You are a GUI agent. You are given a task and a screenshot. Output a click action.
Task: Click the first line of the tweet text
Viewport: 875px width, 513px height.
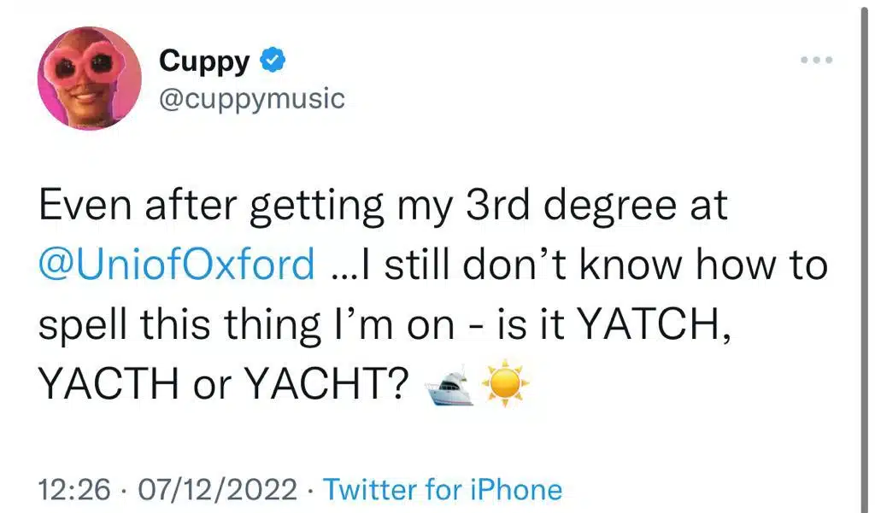click(x=385, y=203)
